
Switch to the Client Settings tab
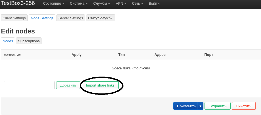tap(14, 18)
